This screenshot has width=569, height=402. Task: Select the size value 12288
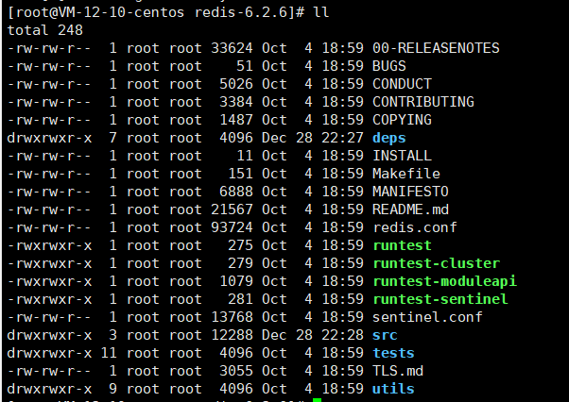232,335
